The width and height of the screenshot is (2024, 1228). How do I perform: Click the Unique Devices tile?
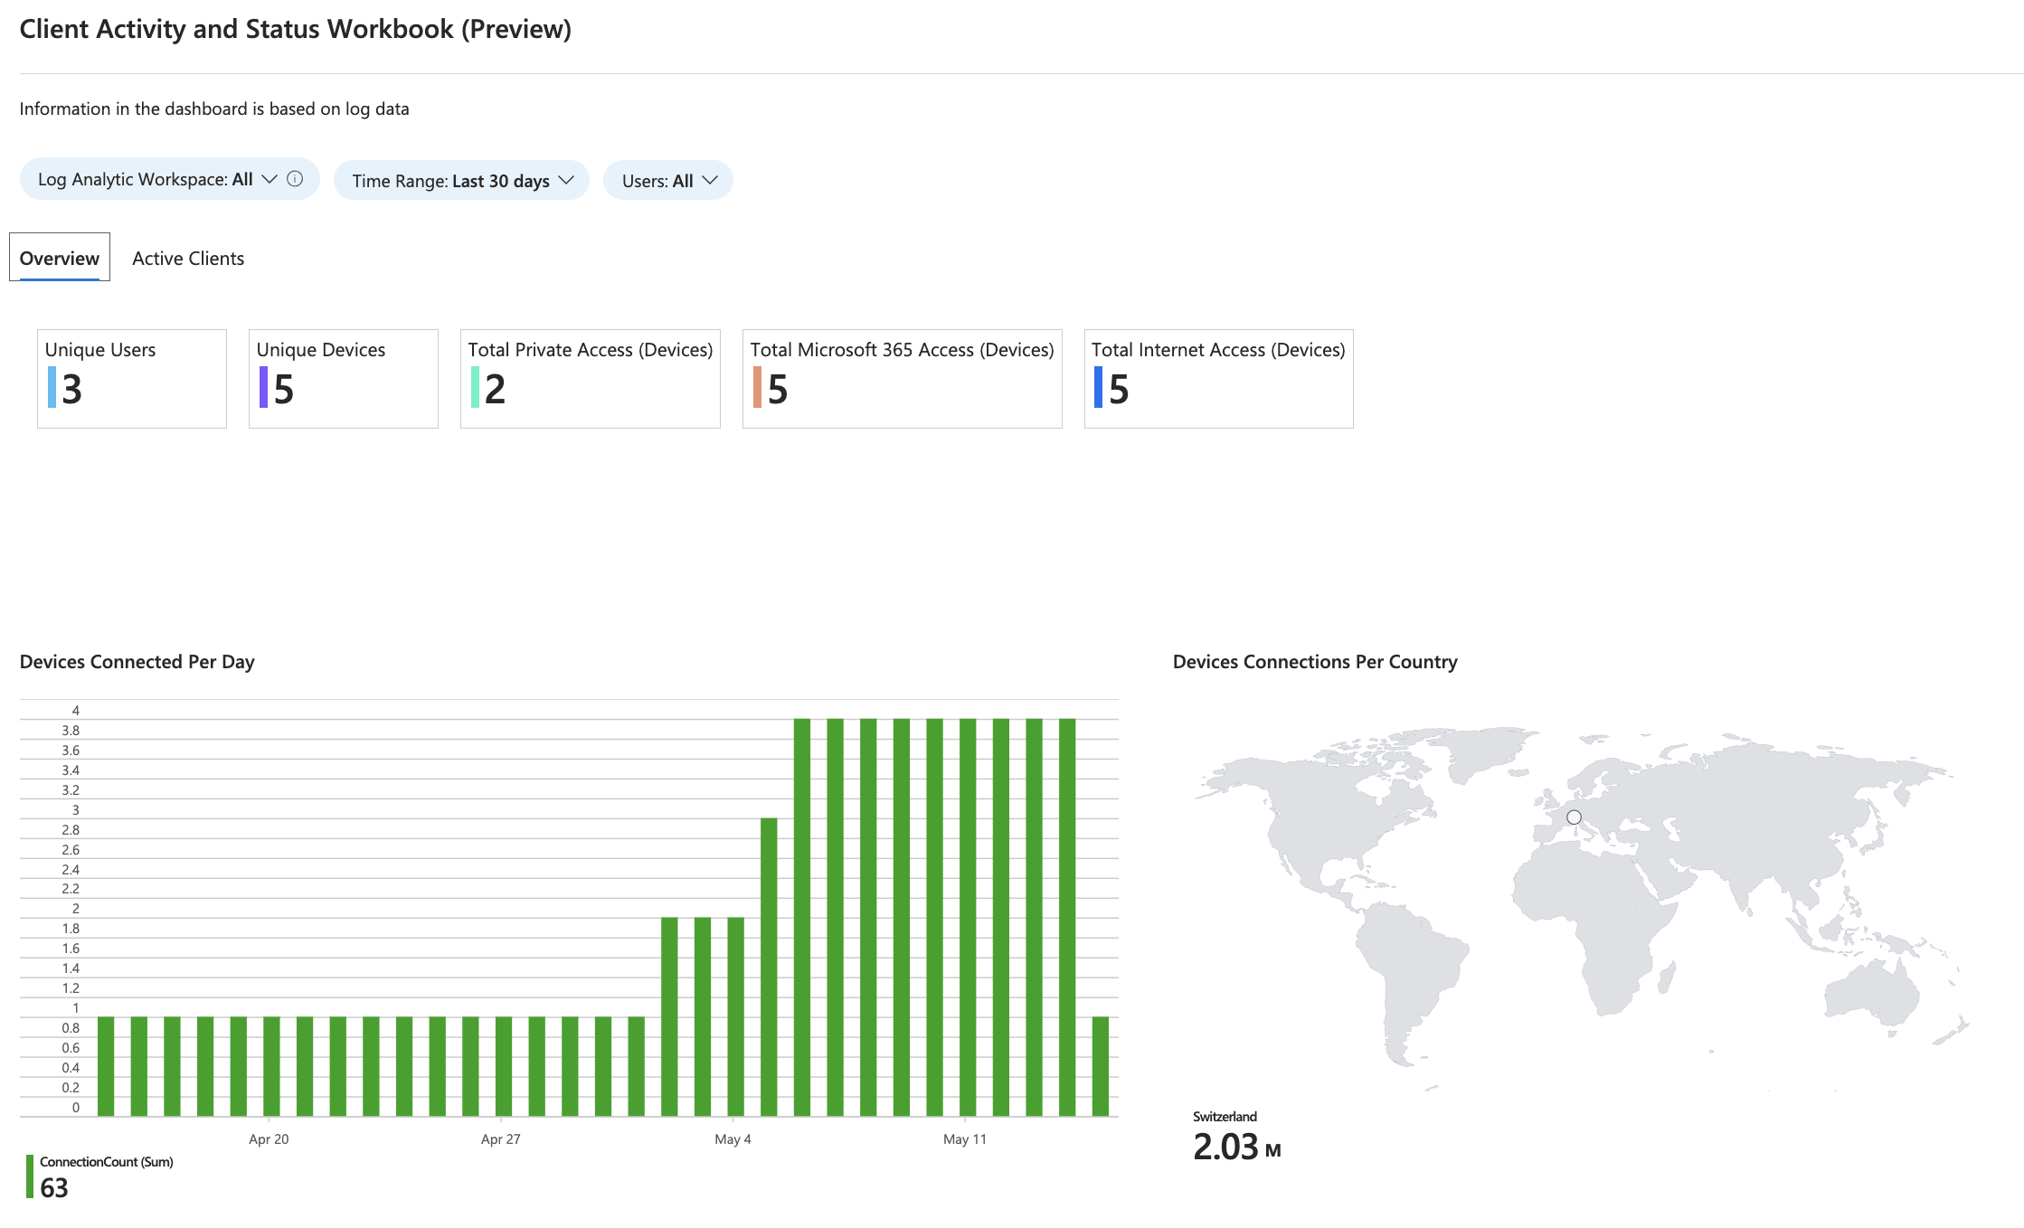click(x=344, y=379)
